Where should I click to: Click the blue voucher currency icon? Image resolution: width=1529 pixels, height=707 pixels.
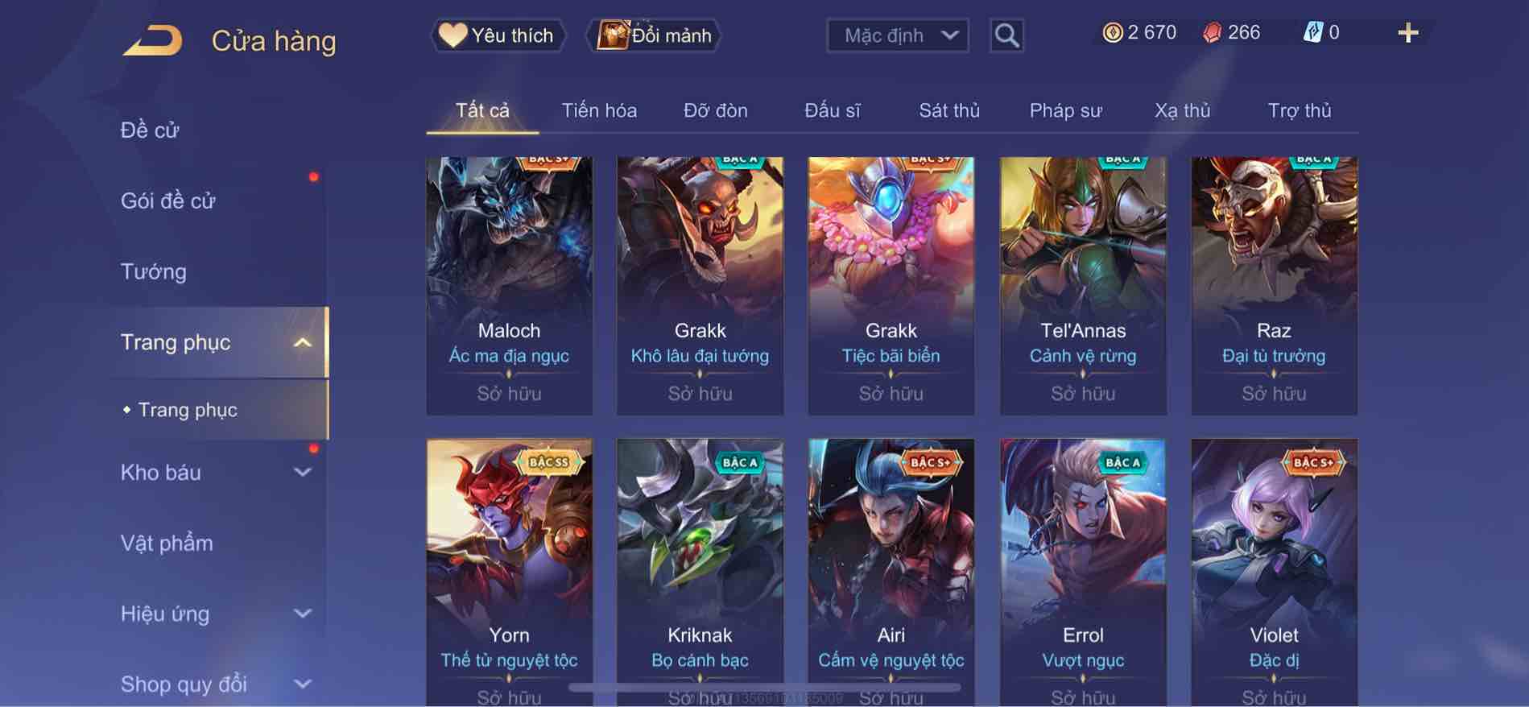tap(1313, 32)
